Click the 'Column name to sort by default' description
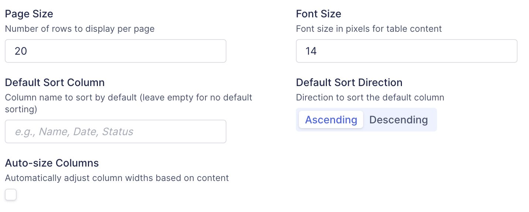 (x=74, y=98)
